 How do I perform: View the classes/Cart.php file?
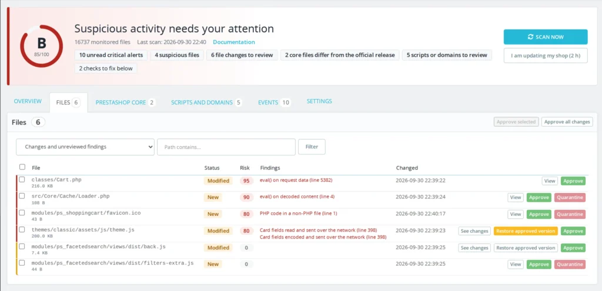click(x=550, y=181)
